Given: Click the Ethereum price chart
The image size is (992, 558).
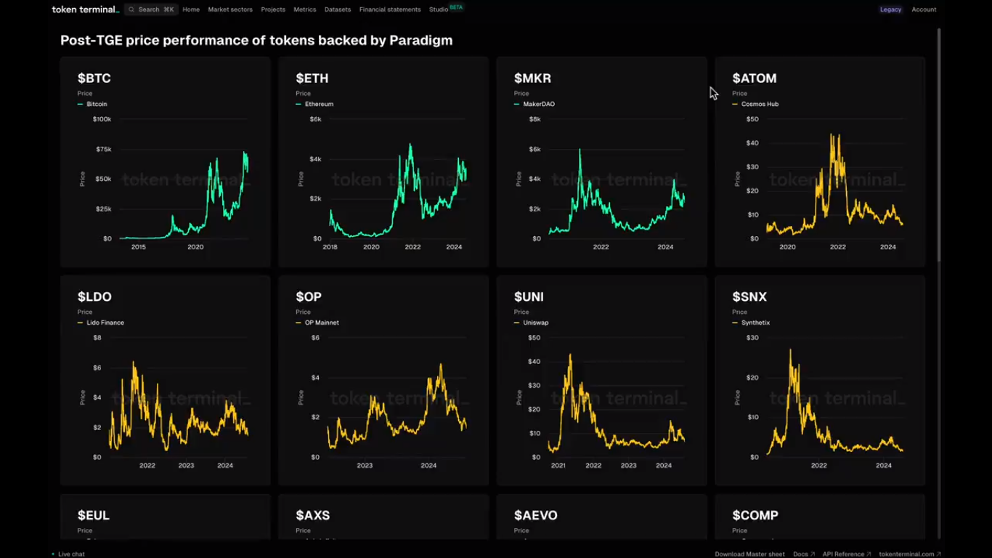Looking at the screenshot, I should pyautogui.click(x=383, y=182).
